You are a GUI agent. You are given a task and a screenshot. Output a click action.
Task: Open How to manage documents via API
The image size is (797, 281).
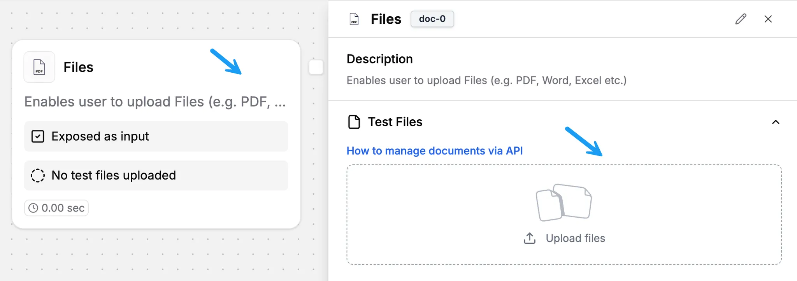pyautogui.click(x=434, y=151)
